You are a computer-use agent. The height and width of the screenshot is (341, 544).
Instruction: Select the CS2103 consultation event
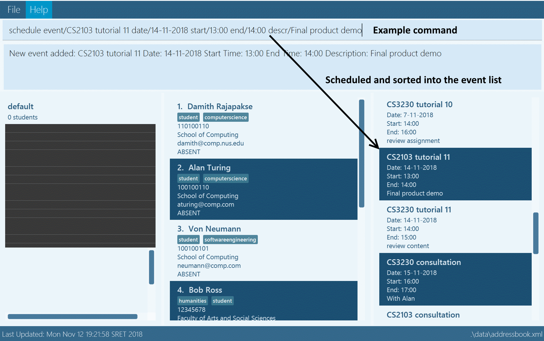tap(455, 314)
